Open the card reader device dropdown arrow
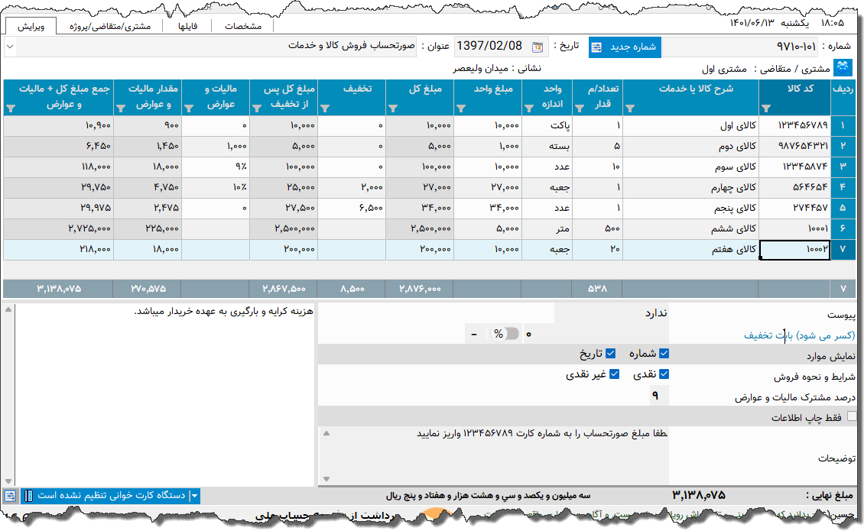The width and height of the screenshot is (864, 531). [x=194, y=496]
